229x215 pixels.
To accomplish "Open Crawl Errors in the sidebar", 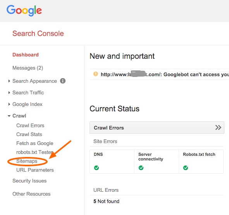I will pos(30,126).
